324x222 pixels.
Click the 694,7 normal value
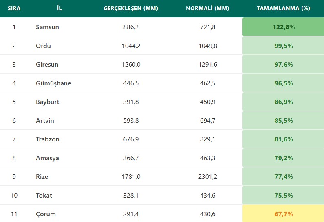(207, 121)
